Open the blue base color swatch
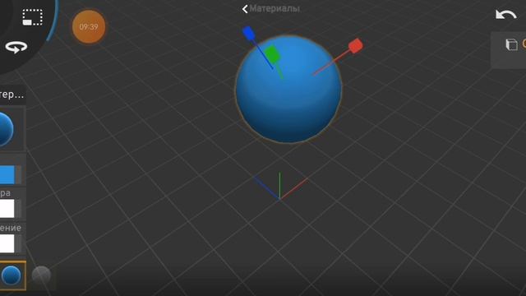This screenshot has width=526, height=296. 7,174
